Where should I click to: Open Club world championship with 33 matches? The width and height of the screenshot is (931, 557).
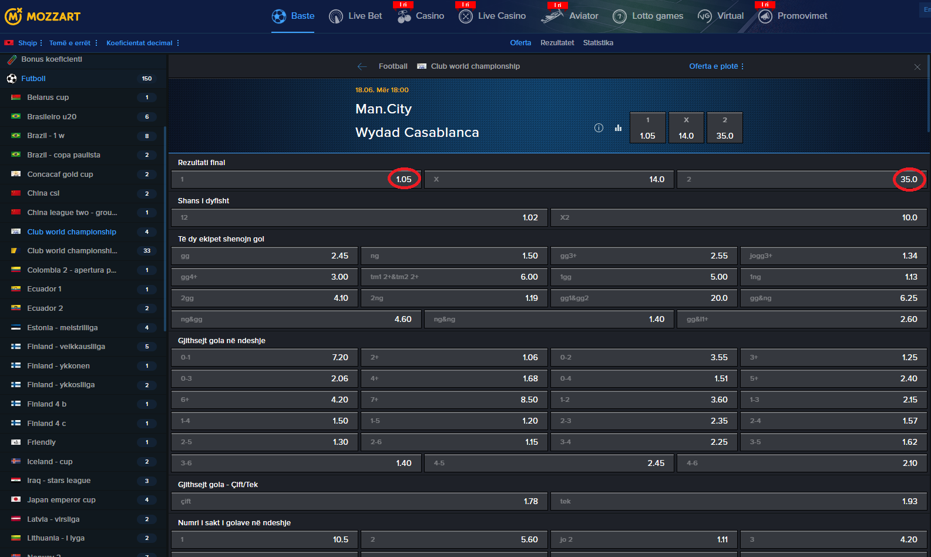click(83, 251)
